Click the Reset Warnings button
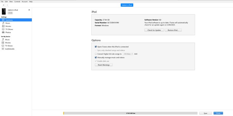 pyautogui.click(x=104, y=65)
